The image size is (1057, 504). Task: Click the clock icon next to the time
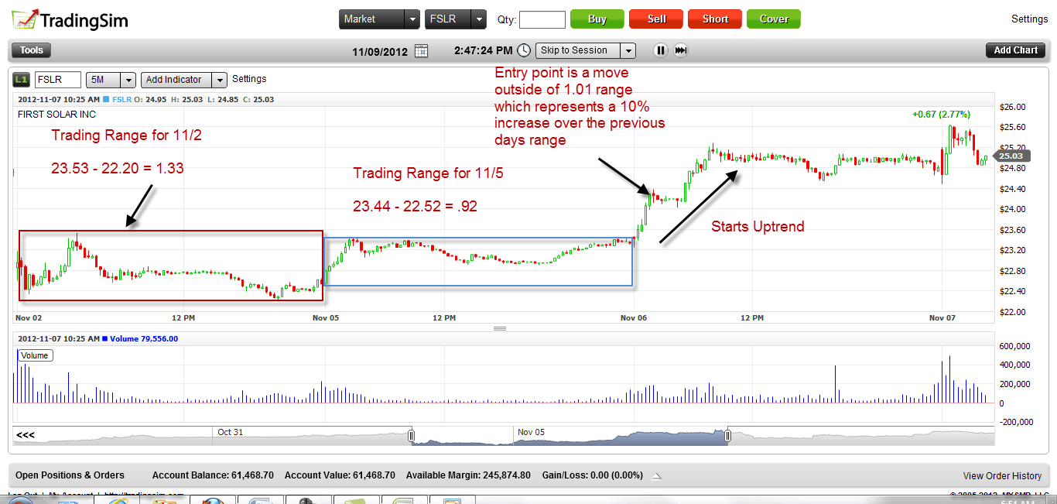click(x=524, y=50)
